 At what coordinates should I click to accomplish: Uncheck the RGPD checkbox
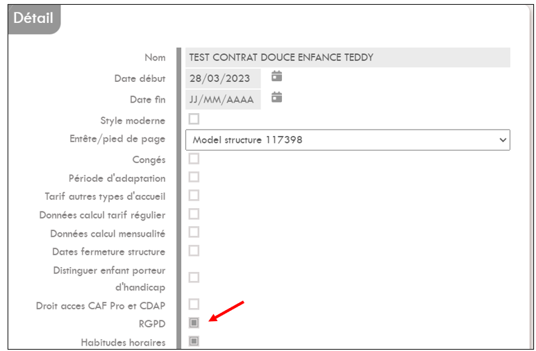click(194, 323)
